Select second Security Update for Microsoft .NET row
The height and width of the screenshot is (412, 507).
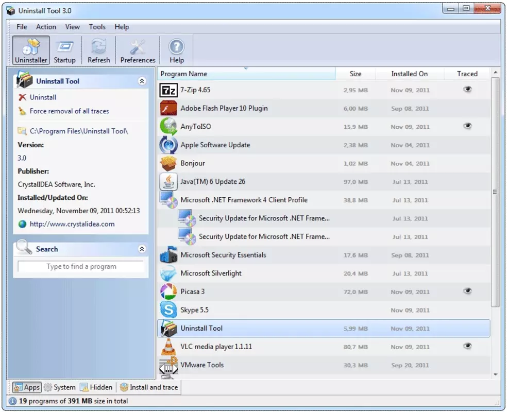click(x=324, y=237)
